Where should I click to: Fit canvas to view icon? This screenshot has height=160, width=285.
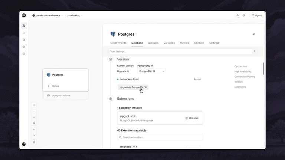pyautogui.click(x=34, y=123)
